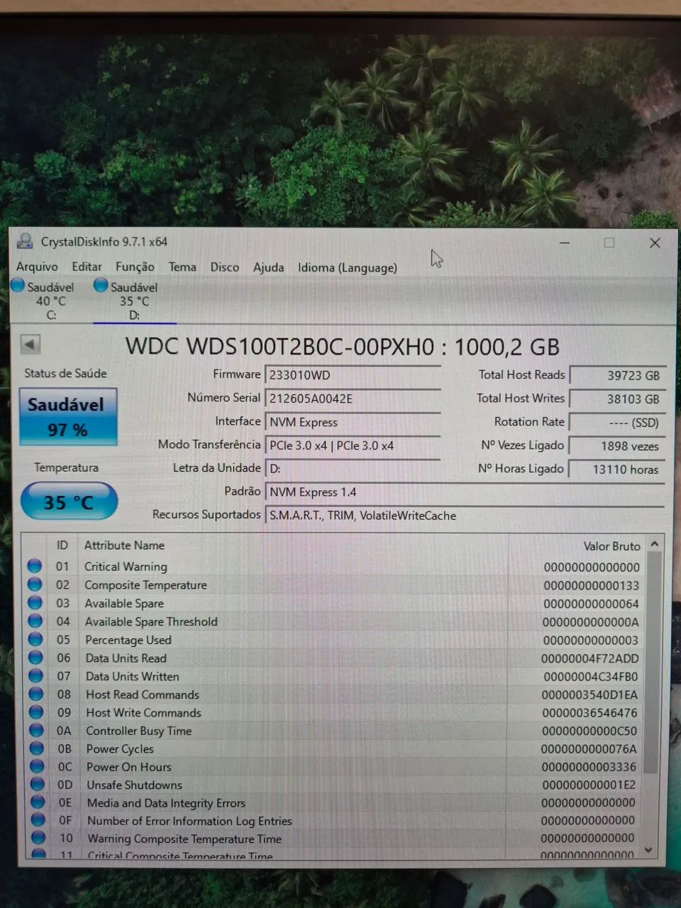Select the Power On Hours attribute name

tap(129, 767)
